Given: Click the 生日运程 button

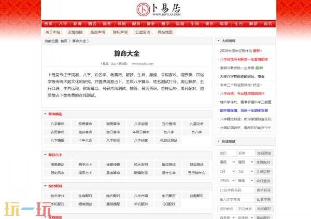Looking at the screenshot, I should [263, 172].
